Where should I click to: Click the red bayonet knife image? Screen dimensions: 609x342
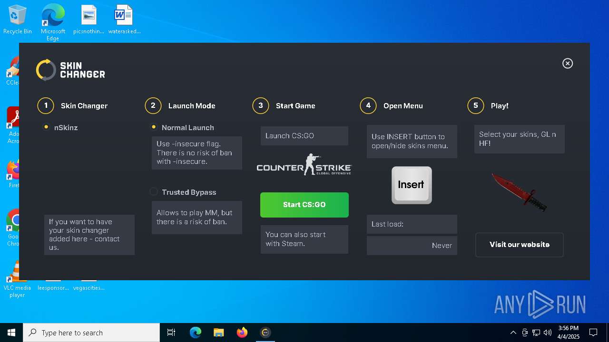point(519,192)
